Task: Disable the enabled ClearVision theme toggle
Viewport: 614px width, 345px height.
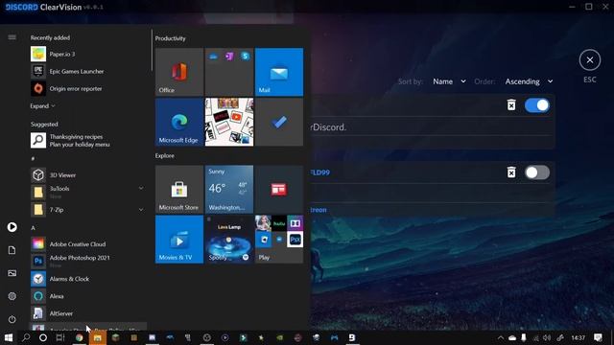Action: pos(537,105)
